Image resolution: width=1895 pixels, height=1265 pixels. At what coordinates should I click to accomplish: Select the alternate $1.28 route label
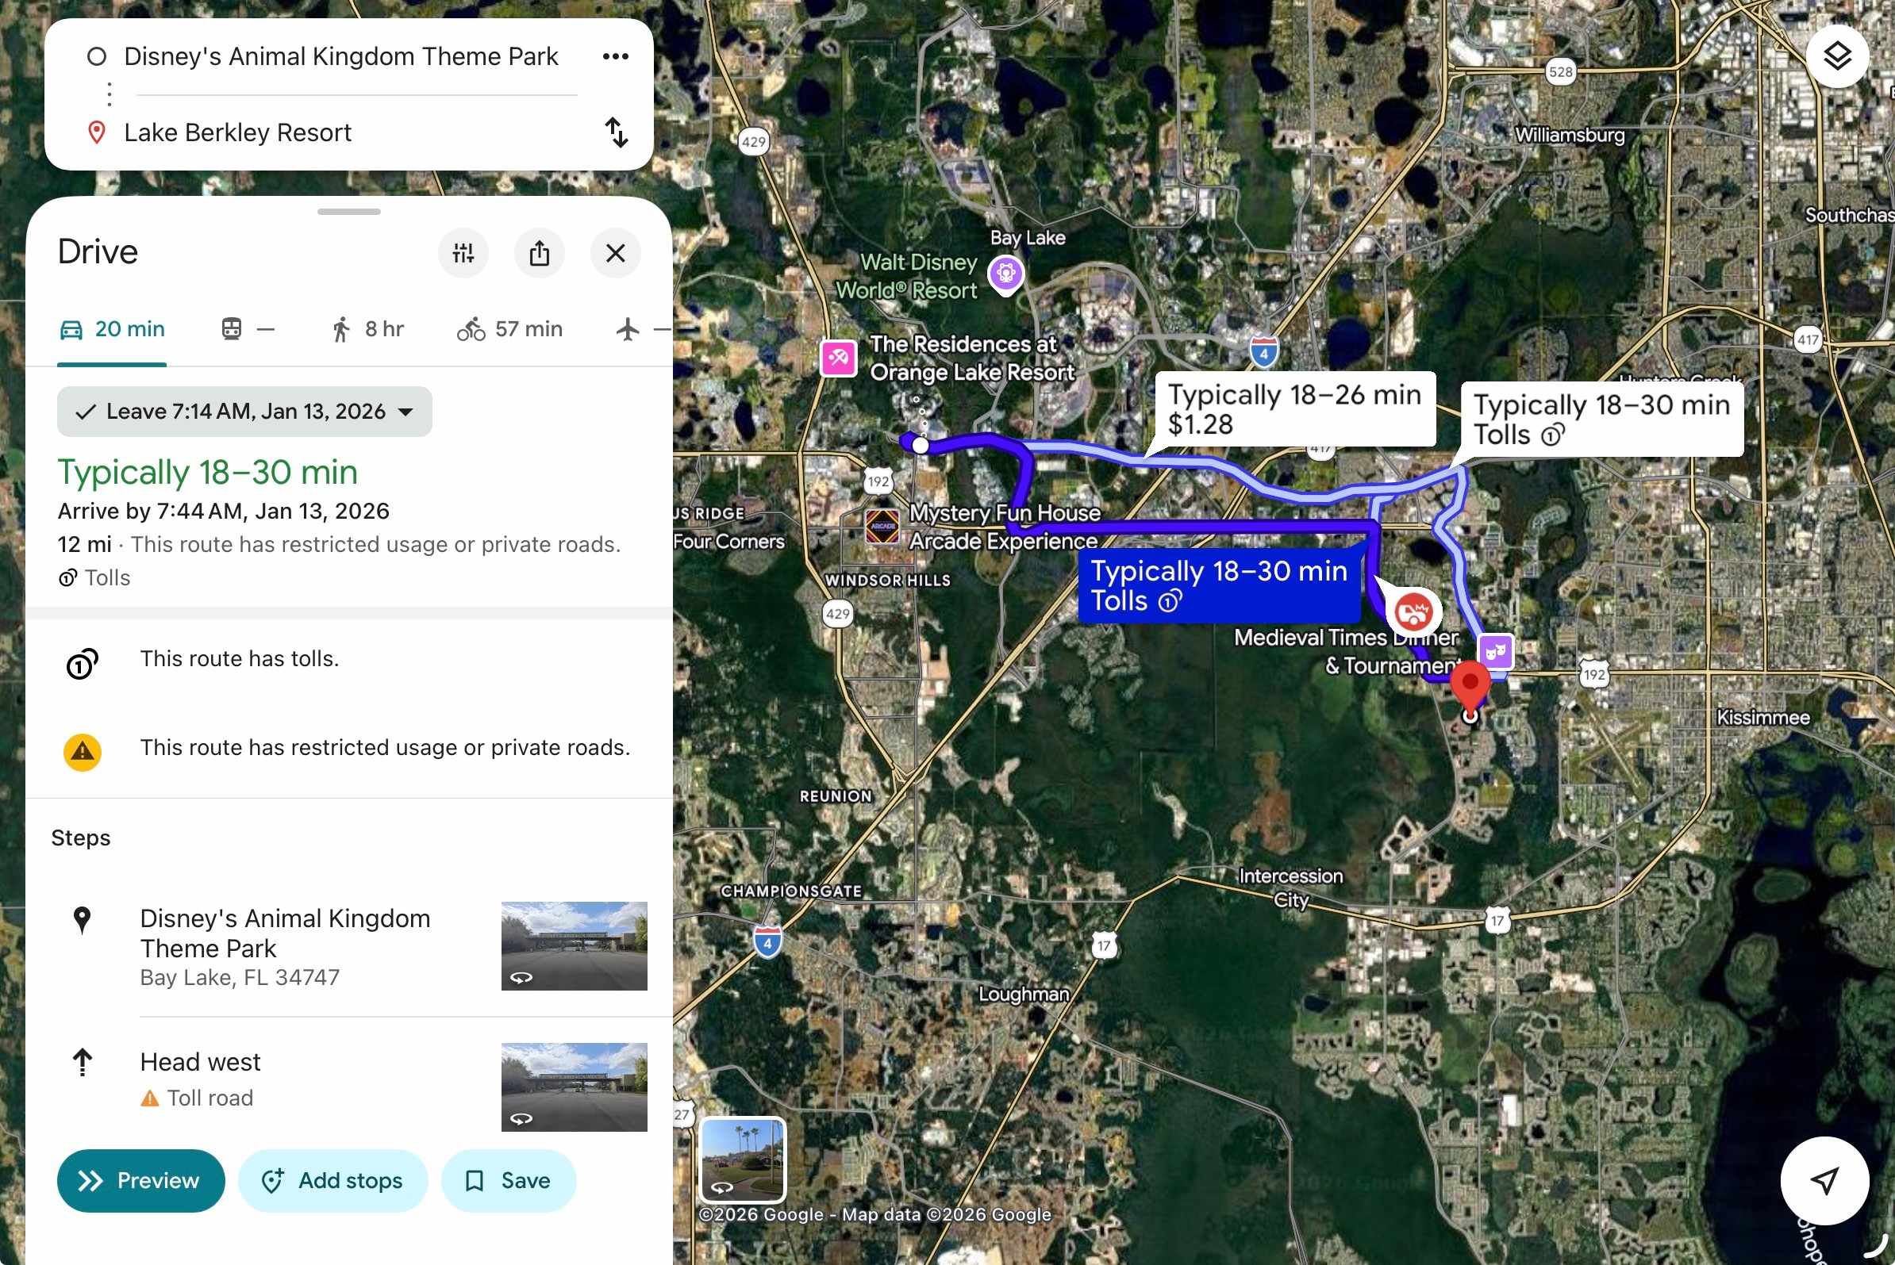pos(1293,409)
